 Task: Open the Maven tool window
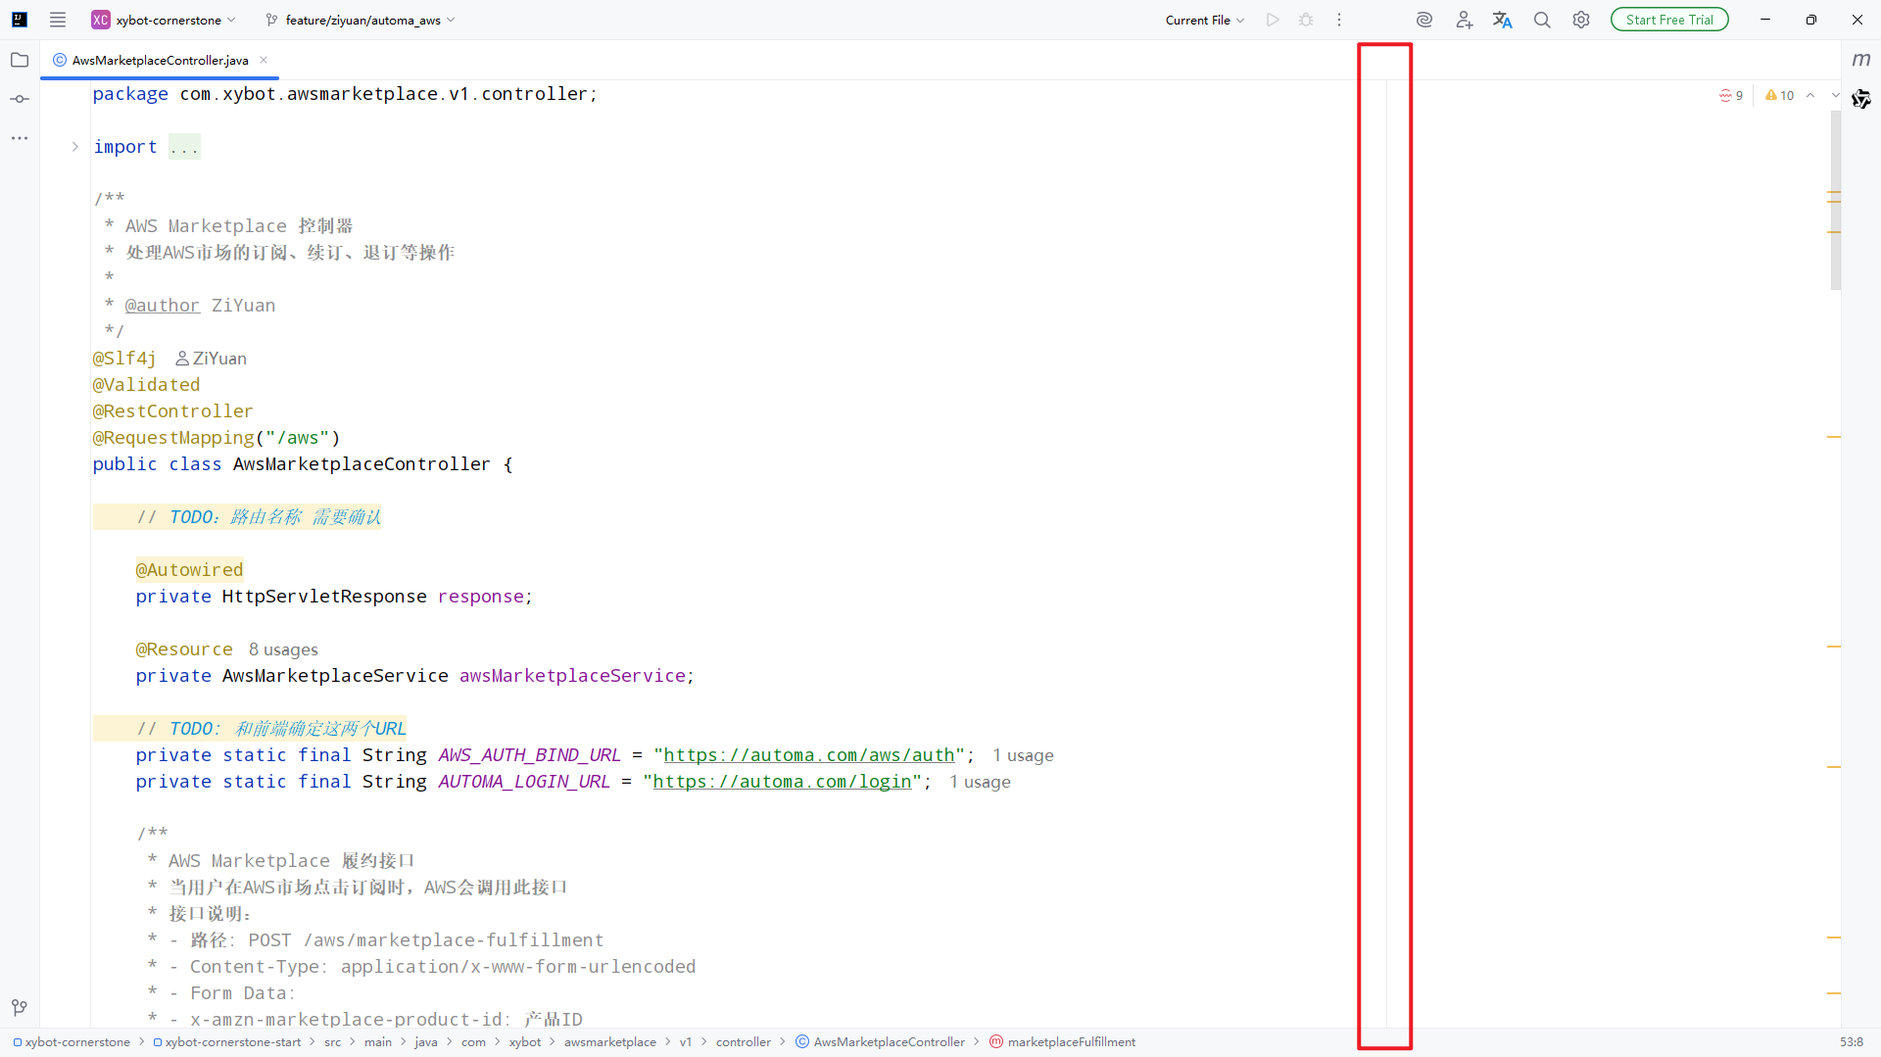click(x=1861, y=60)
